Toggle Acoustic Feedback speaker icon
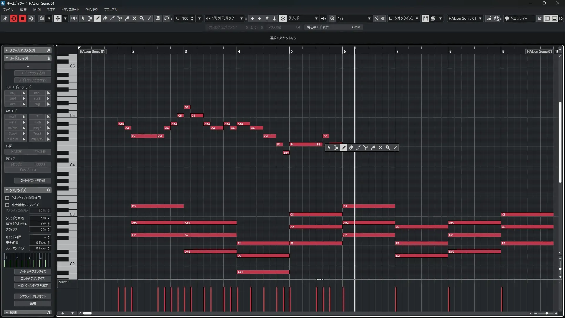Image resolution: width=565 pixels, height=318 pixels. (x=74, y=18)
